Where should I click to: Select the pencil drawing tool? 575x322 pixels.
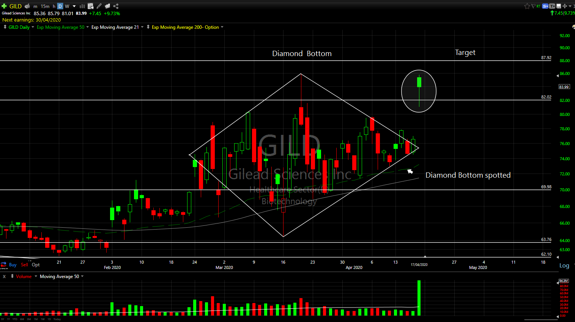[x=99, y=6]
